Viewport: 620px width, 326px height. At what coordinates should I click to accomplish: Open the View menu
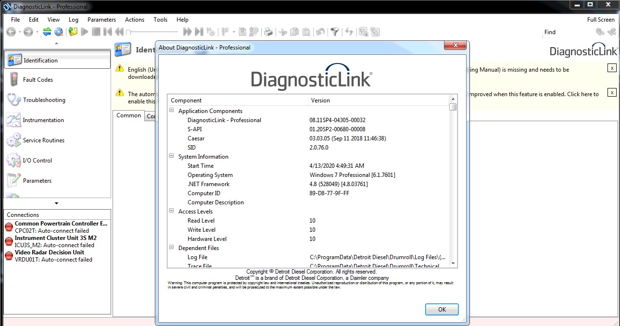pyautogui.click(x=54, y=20)
